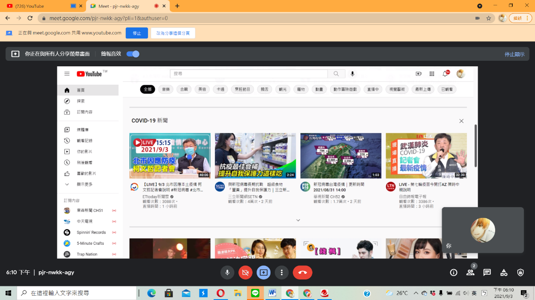Open Meet's three-dot more options menu
This screenshot has width=535, height=300.
tap(282, 273)
